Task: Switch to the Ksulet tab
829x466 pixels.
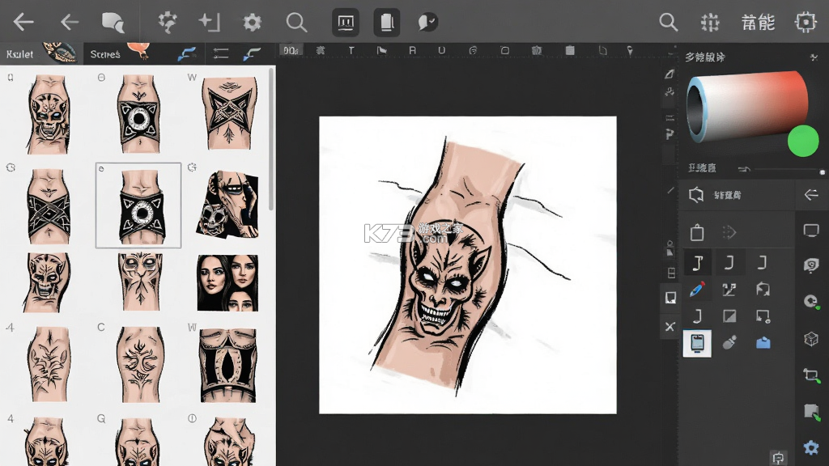Action: 19,54
